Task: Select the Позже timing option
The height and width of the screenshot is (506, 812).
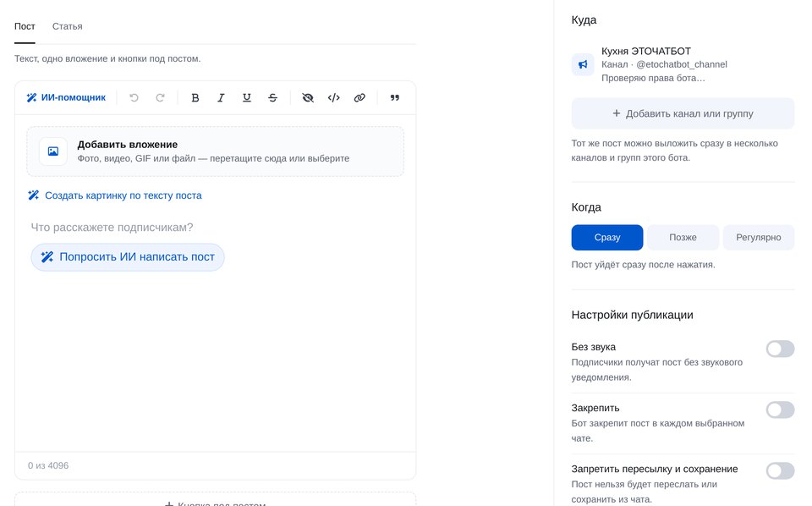Action: [683, 237]
